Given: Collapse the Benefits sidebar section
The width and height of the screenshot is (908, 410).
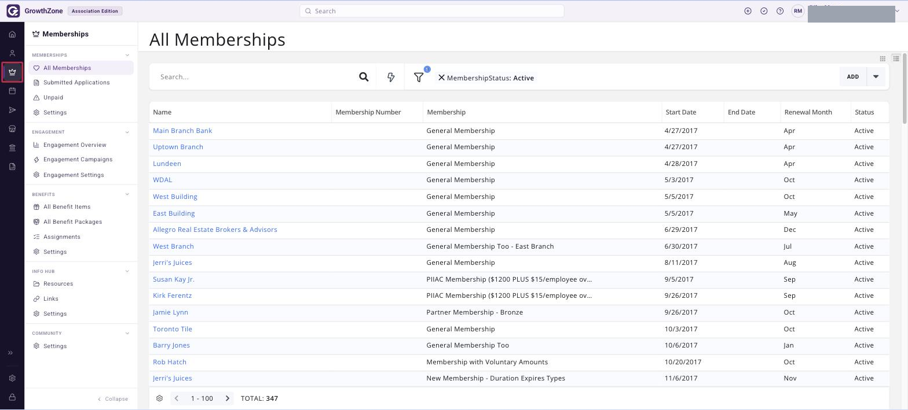Looking at the screenshot, I should coord(127,194).
